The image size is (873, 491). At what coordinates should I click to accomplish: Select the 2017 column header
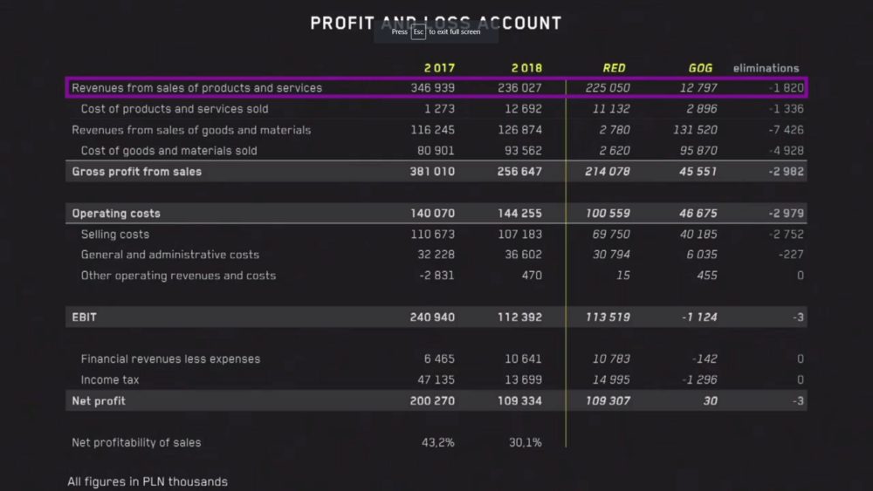(439, 68)
